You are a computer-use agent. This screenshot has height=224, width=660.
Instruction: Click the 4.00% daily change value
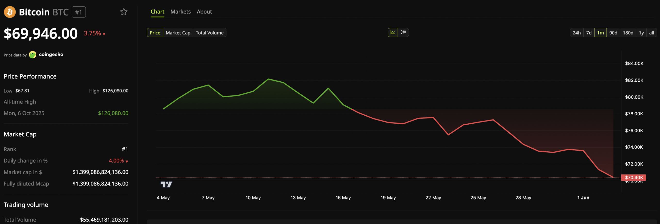click(x=116, y=161)
